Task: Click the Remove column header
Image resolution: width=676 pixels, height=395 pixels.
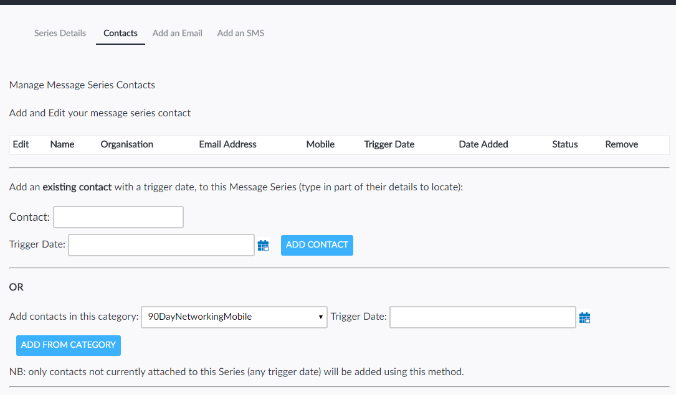Action: [621, 144]
